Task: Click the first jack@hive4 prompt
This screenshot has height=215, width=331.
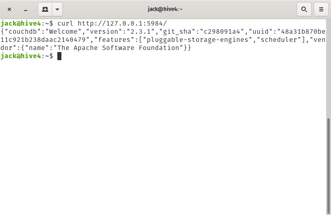Action: [x=21, y=24]
